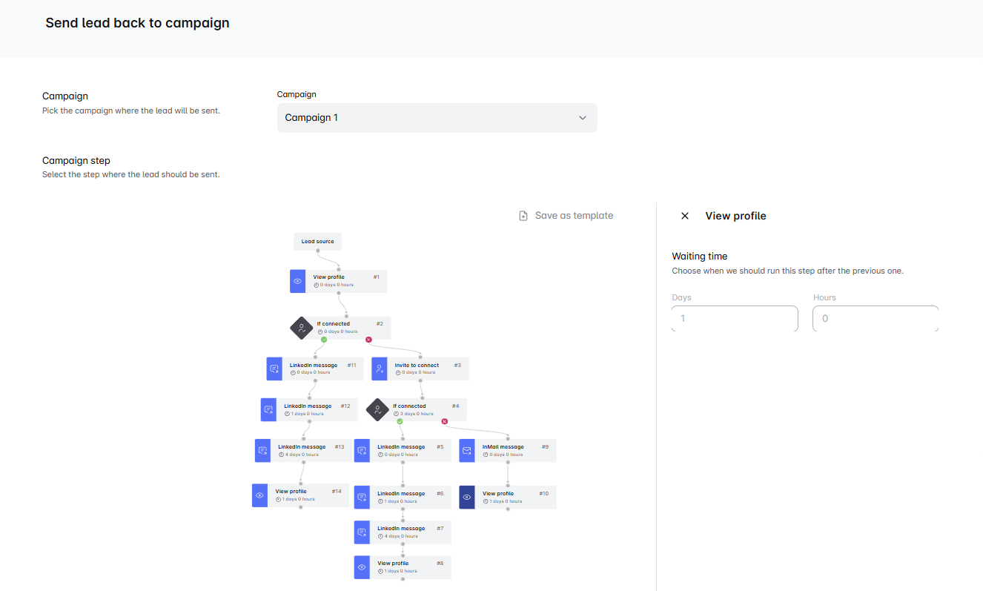The width and height of the screenshot is (983, 591).
Task: Open the Campaign dropdown showing Campaign 1
Action: [437, 118]
